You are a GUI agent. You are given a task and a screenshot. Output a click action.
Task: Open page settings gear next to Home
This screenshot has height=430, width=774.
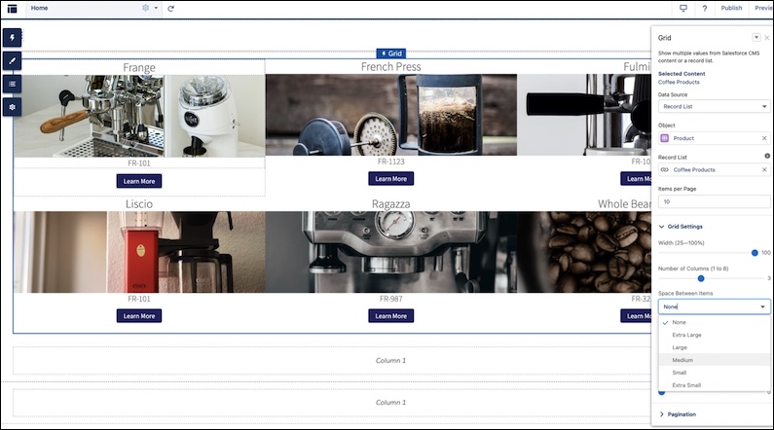(146, 8)
